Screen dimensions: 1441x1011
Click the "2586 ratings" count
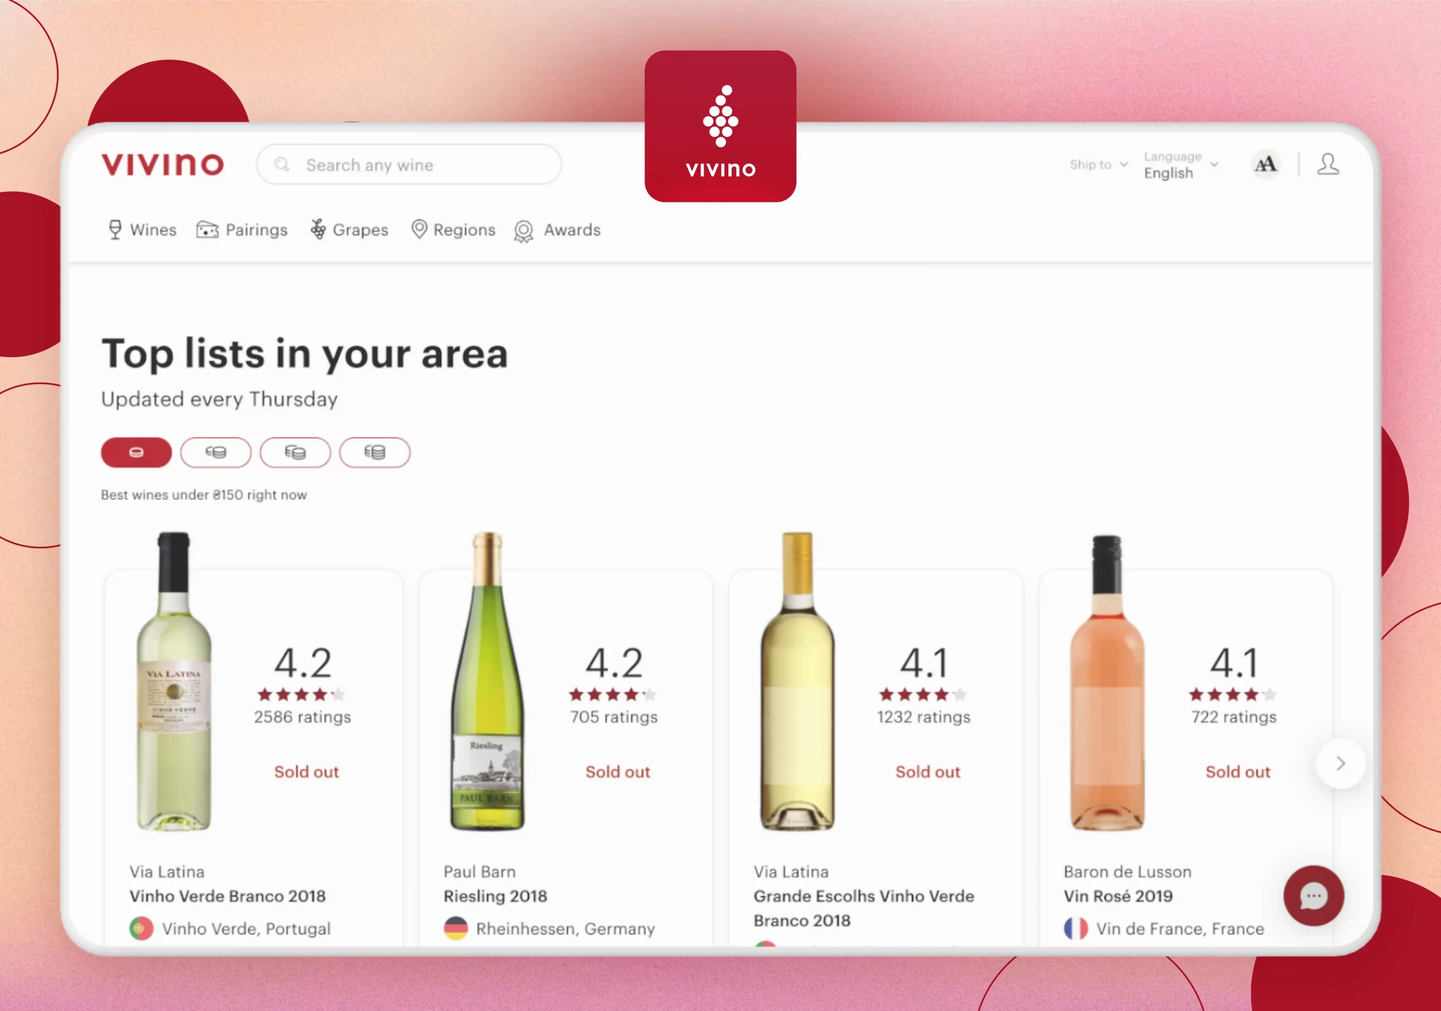click(302, 717)
